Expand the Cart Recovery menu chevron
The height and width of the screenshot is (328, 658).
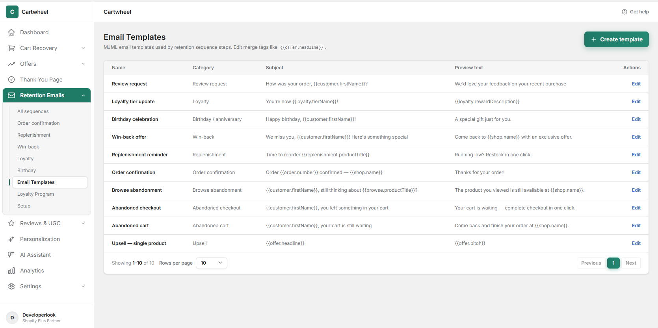[x=83, y=48]
